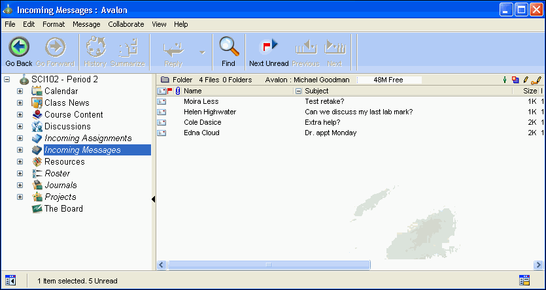Sort messages by Name column header
Image resolution: width=546 pixels, height=290 pixels.
coord(235,91)
